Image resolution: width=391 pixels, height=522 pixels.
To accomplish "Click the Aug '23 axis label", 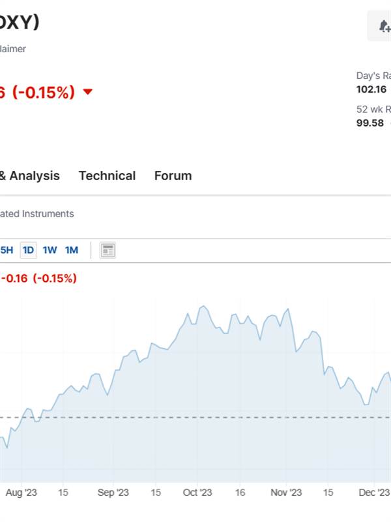I will click(22, 493).
